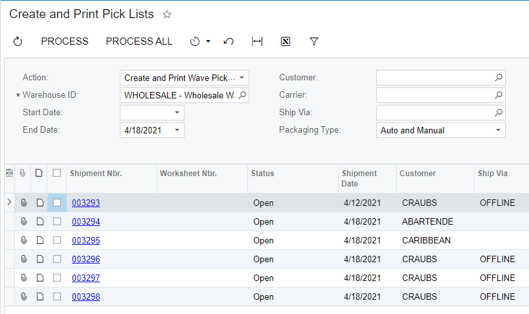
Task: Sort by Customer column header
Action: point(418,174)
